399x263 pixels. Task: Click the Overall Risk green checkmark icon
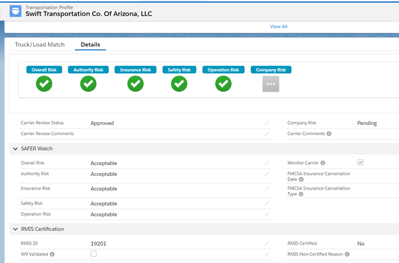coord(44,84)
